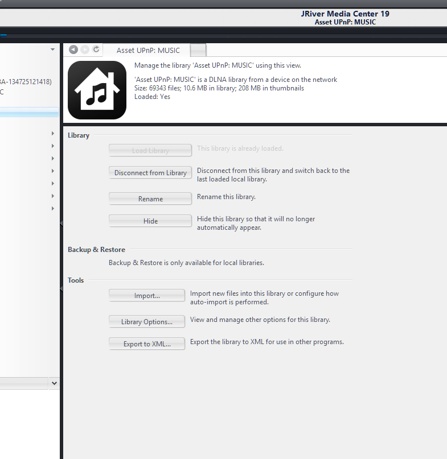Expand the chevron dropdown below the left tree panel
Image resolution: width=447 pixels, height=459 pixels.
[x=54, y=383]
